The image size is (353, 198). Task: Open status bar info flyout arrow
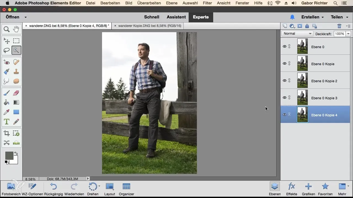(88, 178)
